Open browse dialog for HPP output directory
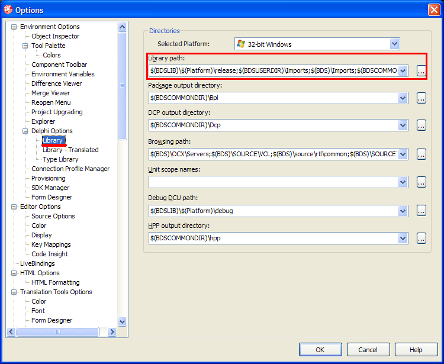The width and height of the screenshot is (444, 364). tap(421, 239)
